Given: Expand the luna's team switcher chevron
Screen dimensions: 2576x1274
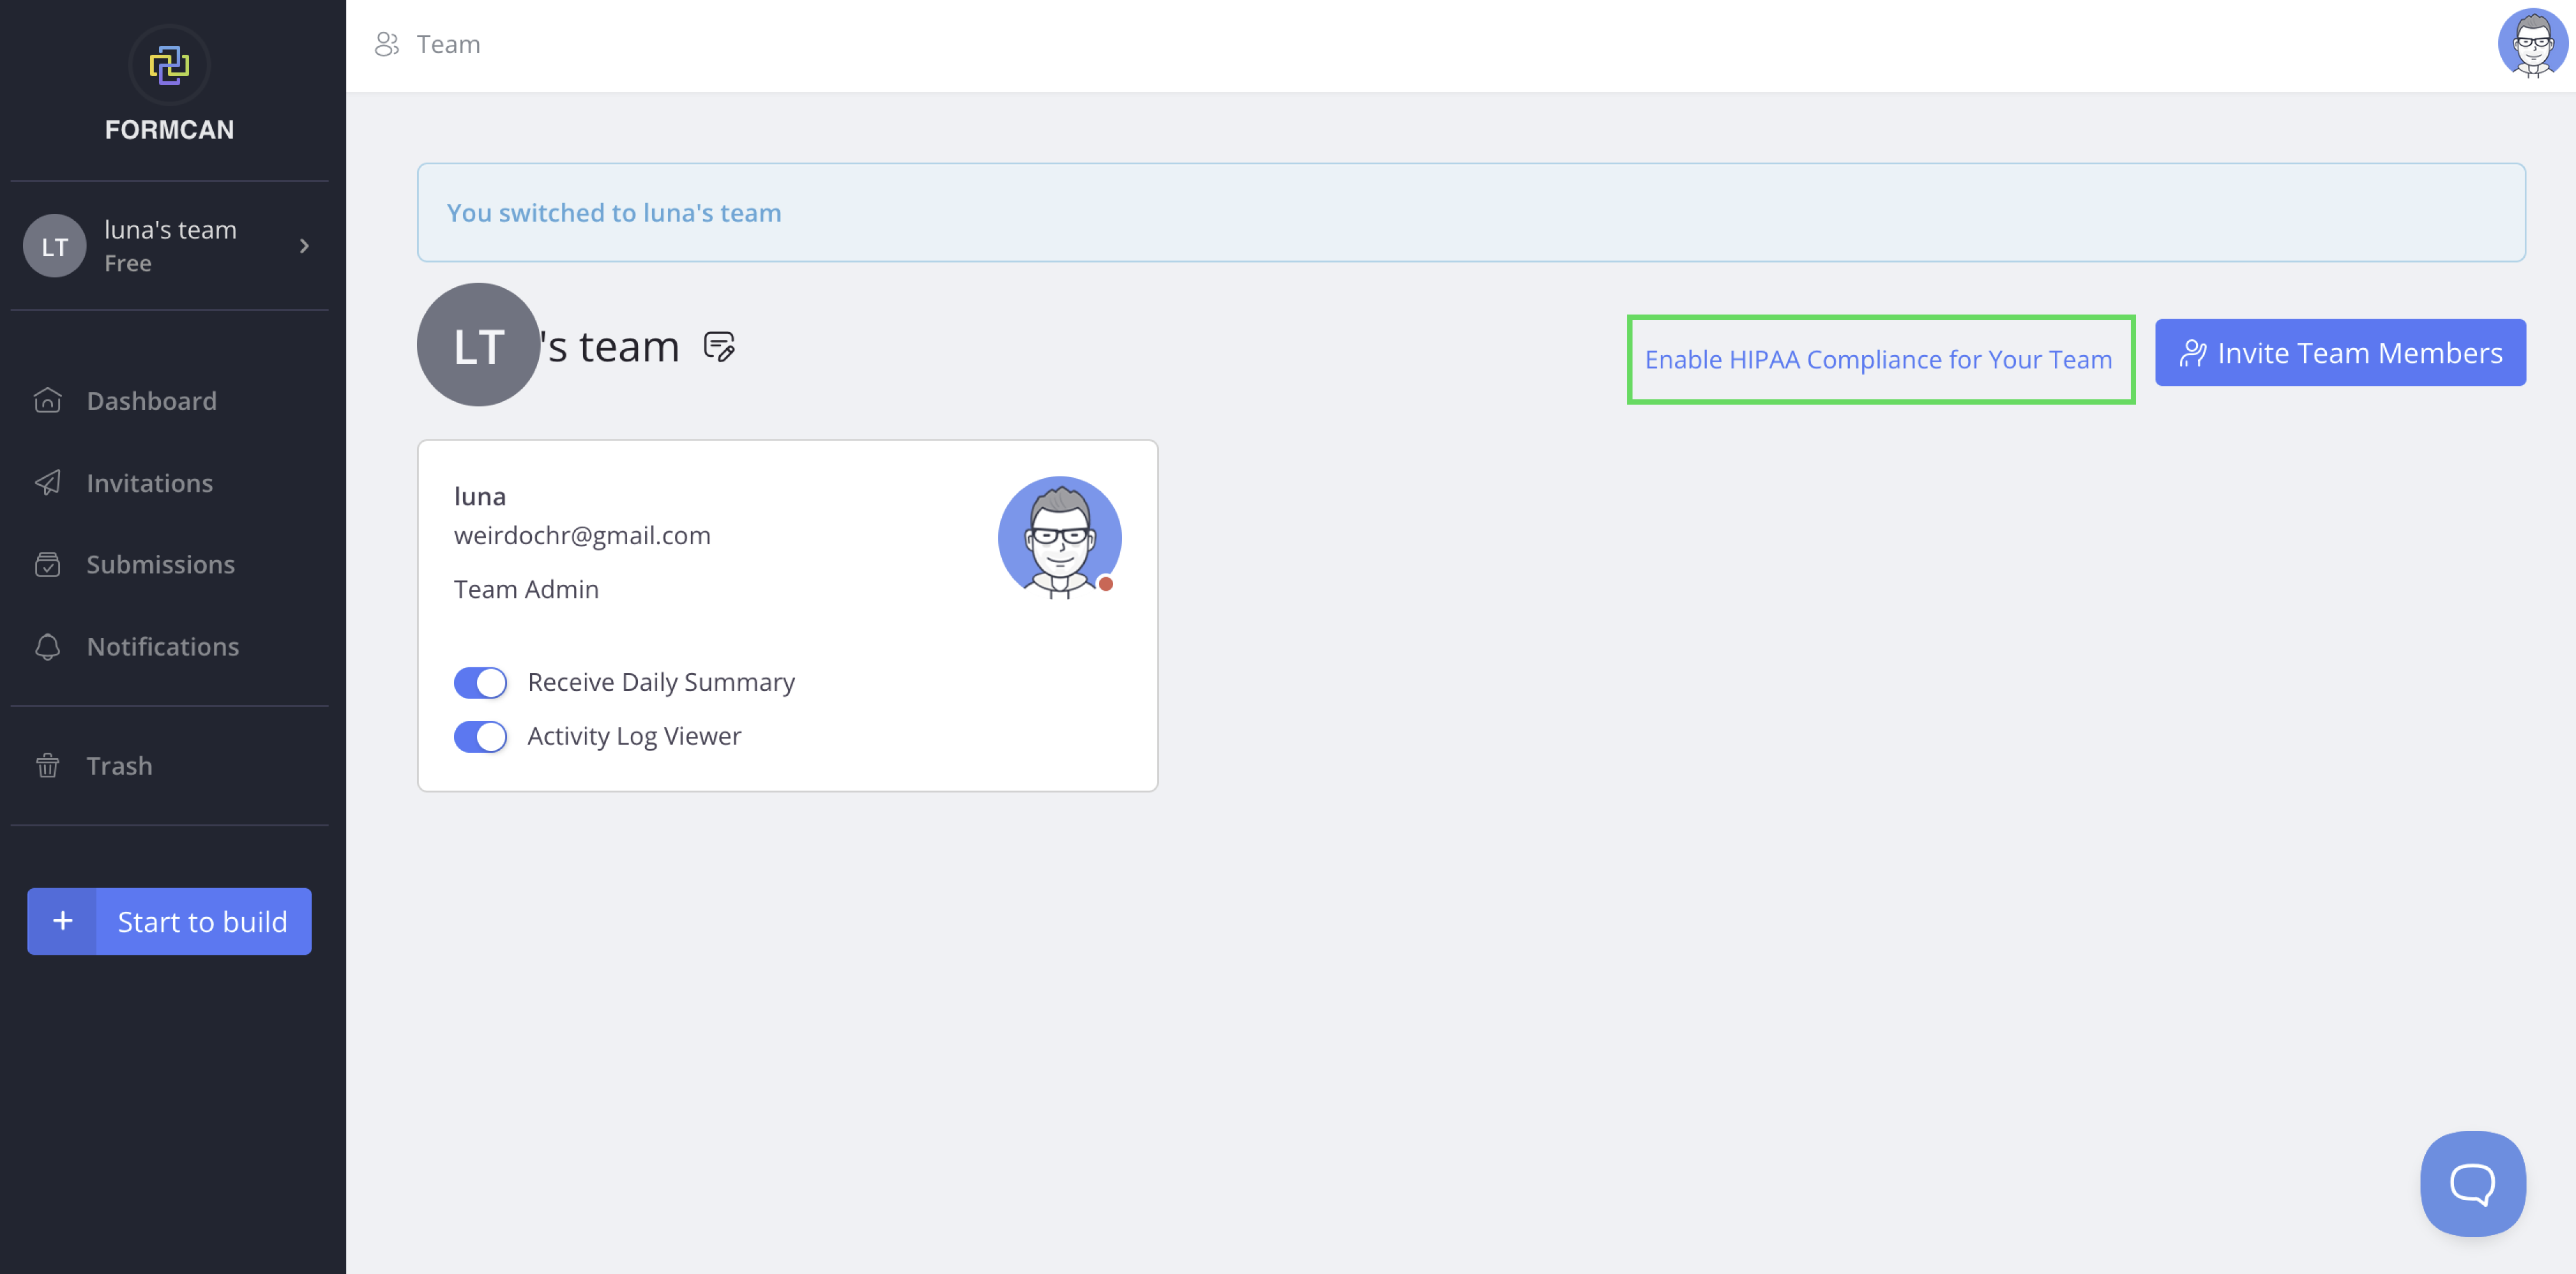Looking at the screenshot, I should pyautogui.click(x=304, y=246).
